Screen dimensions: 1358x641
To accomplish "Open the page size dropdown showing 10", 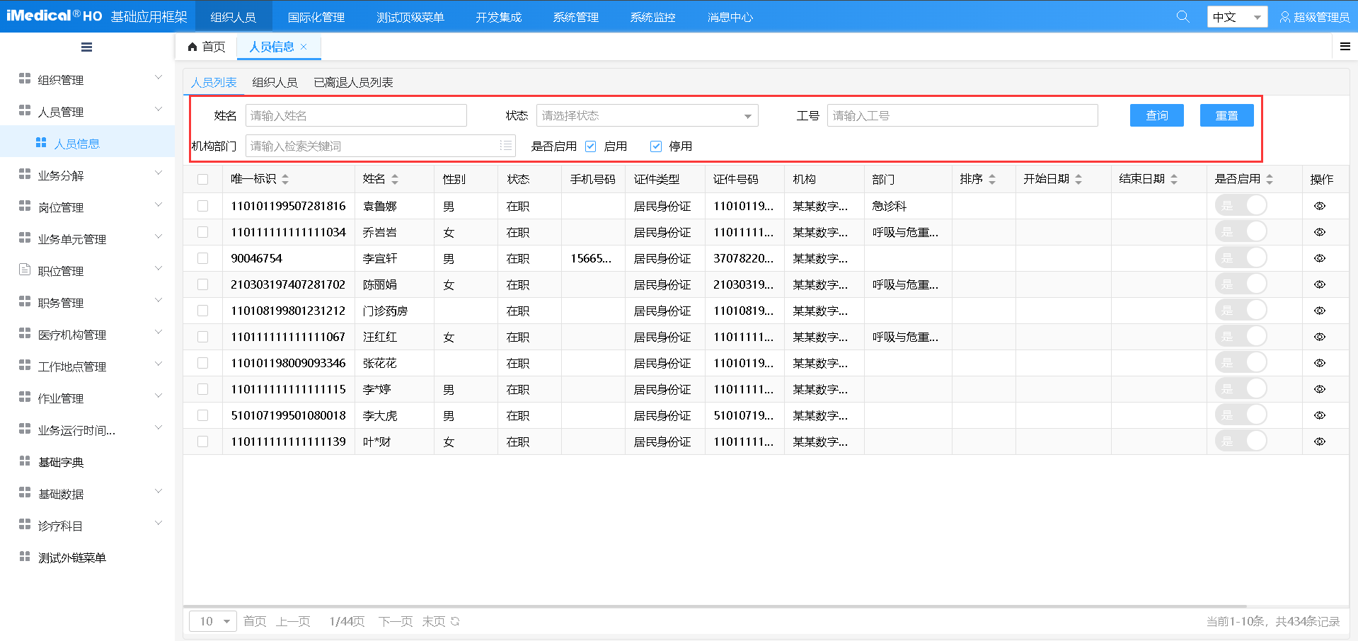I will 212,621.
